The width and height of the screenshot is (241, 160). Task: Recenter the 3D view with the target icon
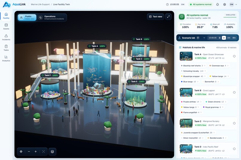click(x=21, y=151)
